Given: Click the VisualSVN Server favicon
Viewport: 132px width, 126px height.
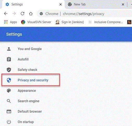Looking at the screenshot, I should click(23, 22).
